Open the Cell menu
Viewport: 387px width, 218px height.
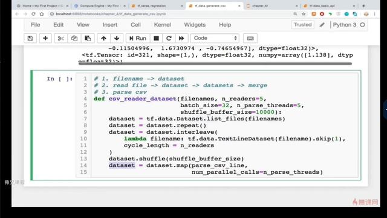pos(135,25)
